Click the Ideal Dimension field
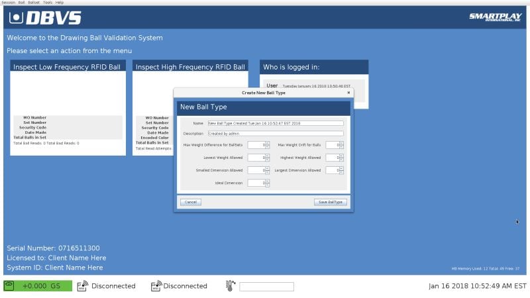This screenshot has width=530, height=298. [x=256, y=183]
